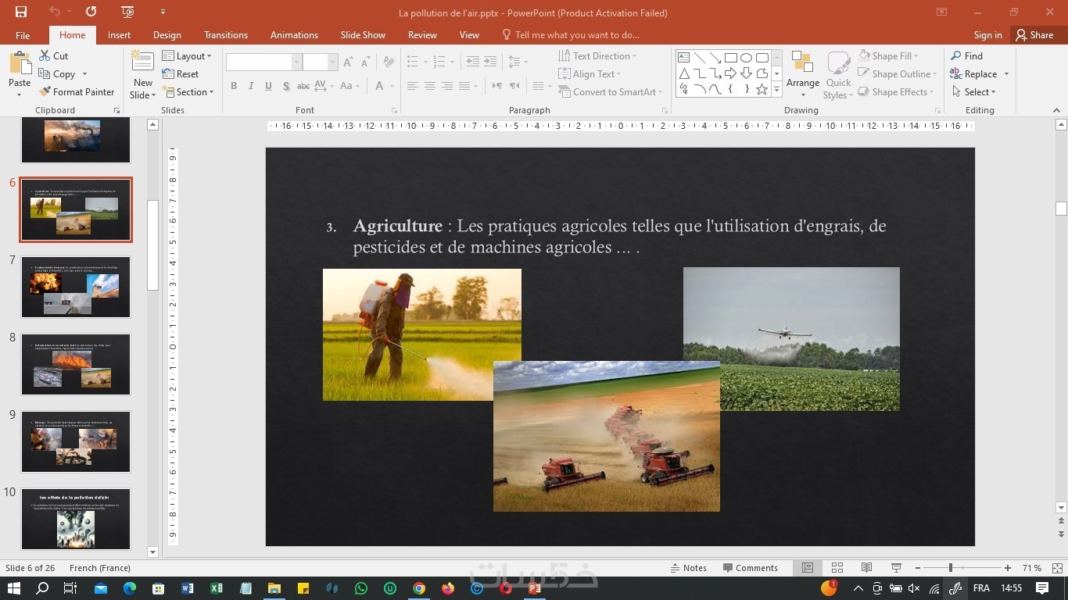Open the Clipboard pane launcher
Screen dimensions: 1068x600
[116, 111]
